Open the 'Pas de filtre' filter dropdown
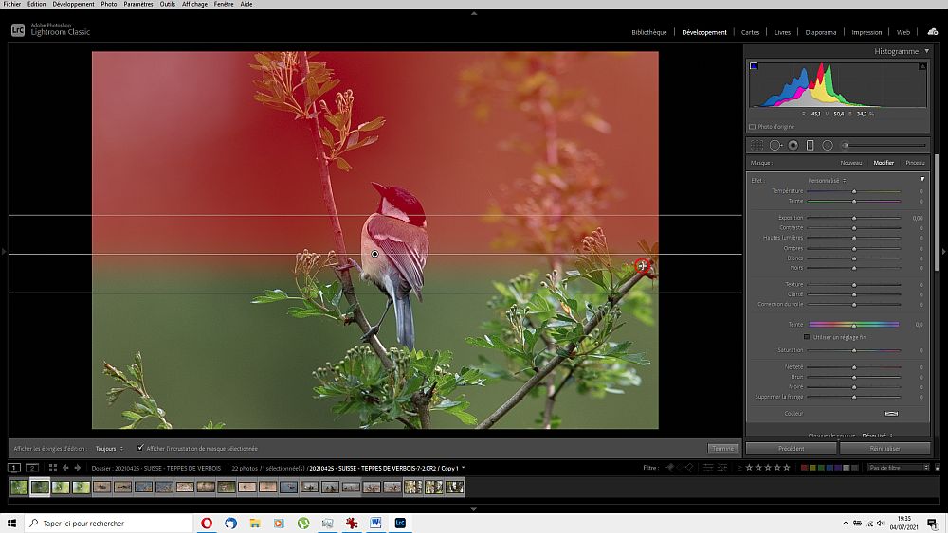Viewport: 948px width, 533px height. click(898, 468)
